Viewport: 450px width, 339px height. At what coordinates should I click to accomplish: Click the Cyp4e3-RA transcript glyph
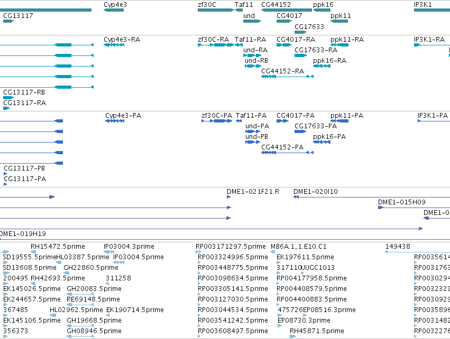[114, 45]
